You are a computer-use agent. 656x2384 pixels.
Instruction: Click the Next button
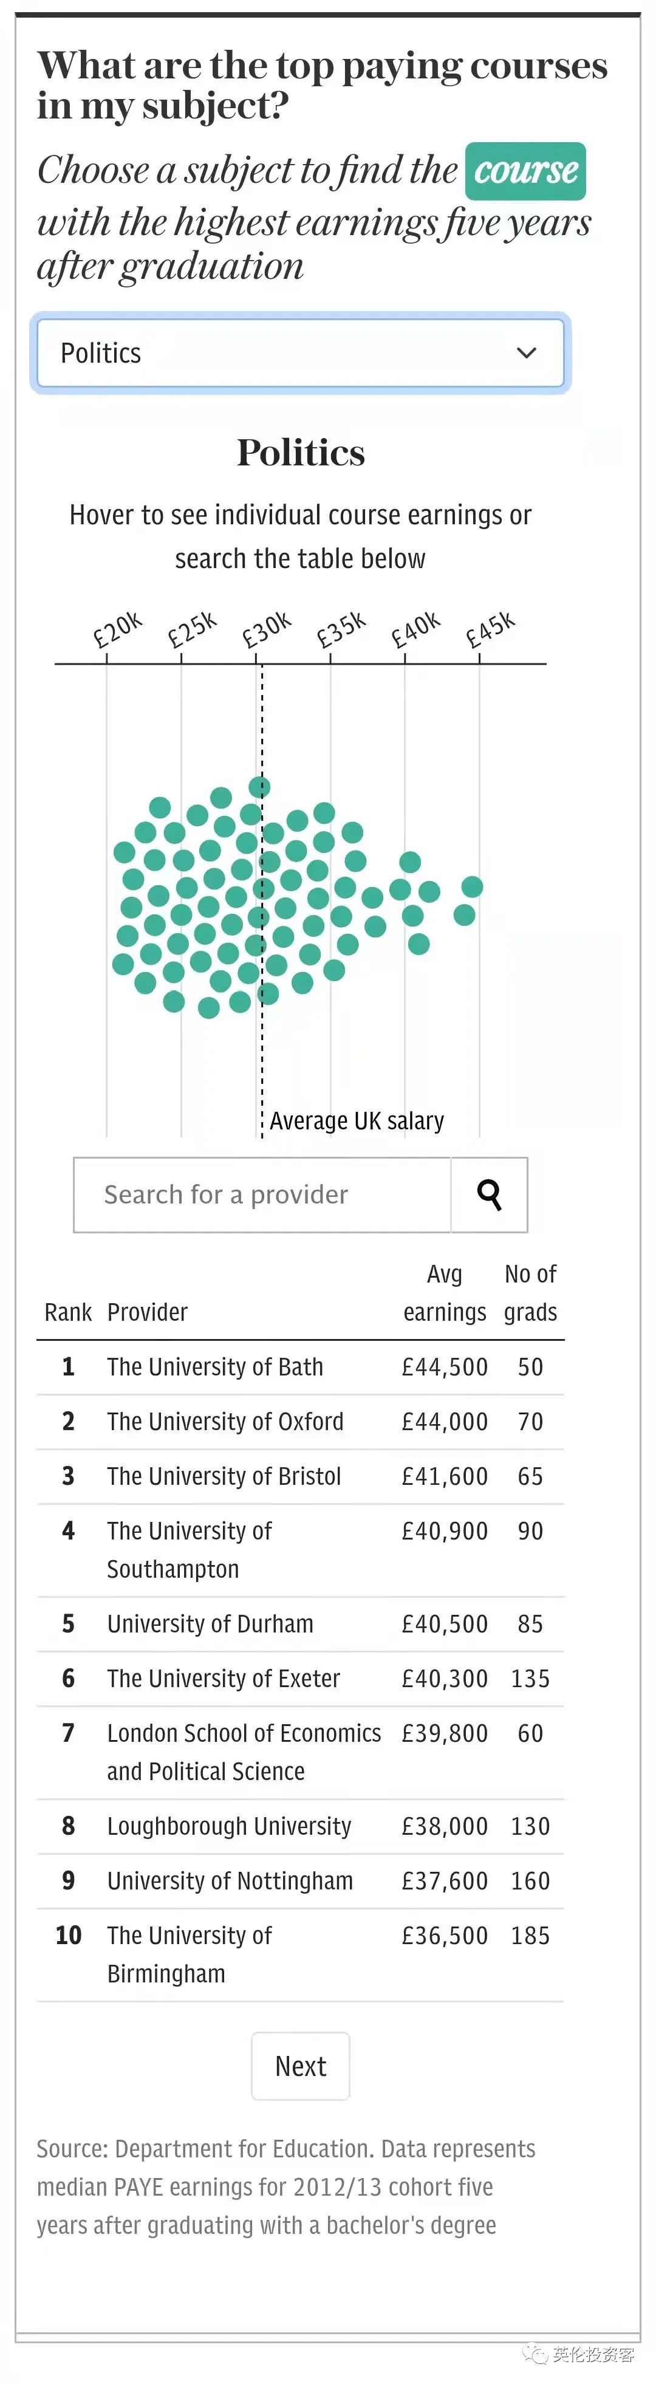(x=301, y=2064)
